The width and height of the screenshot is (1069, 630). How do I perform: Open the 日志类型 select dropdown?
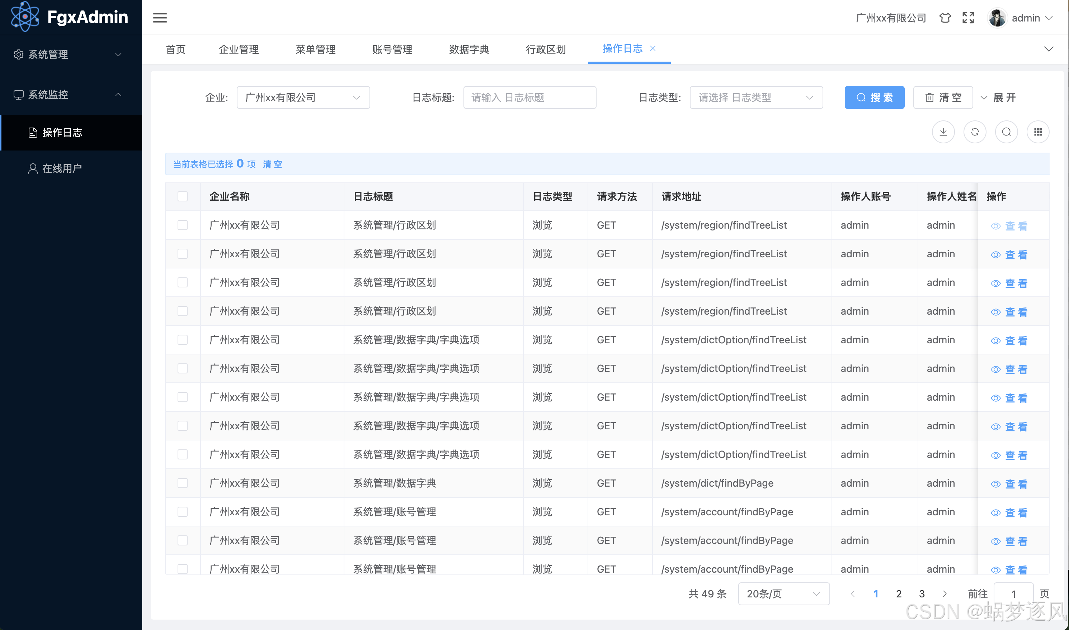tap(756, 97)
